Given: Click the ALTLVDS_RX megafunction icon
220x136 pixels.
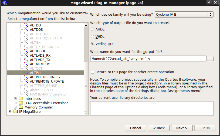Looking at the screenshot, I should 26,55.
